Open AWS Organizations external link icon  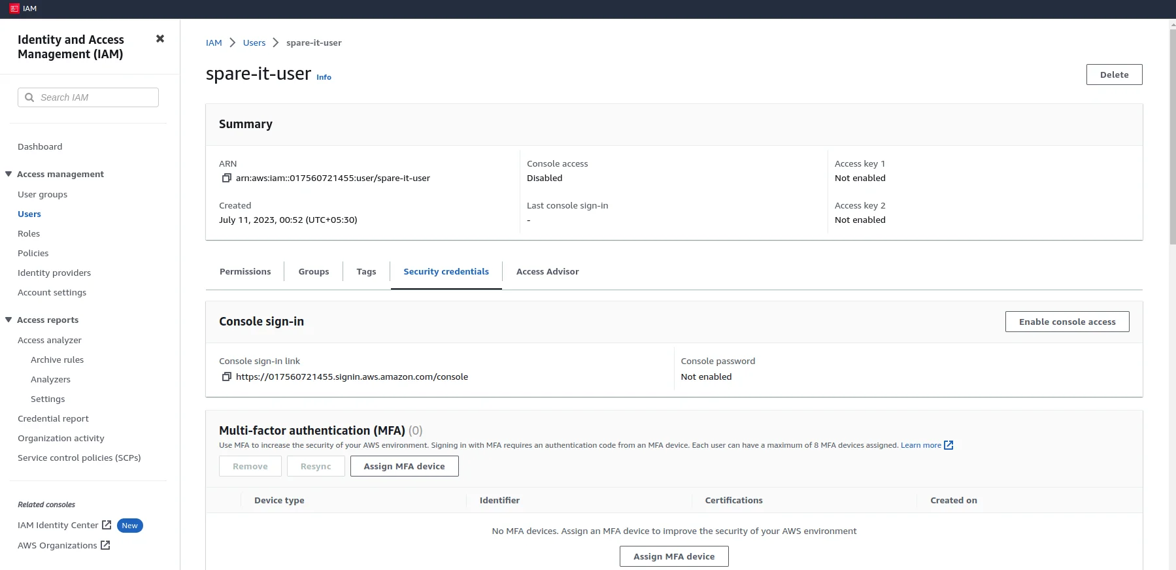pyautogui.click(x=105, y=545)
